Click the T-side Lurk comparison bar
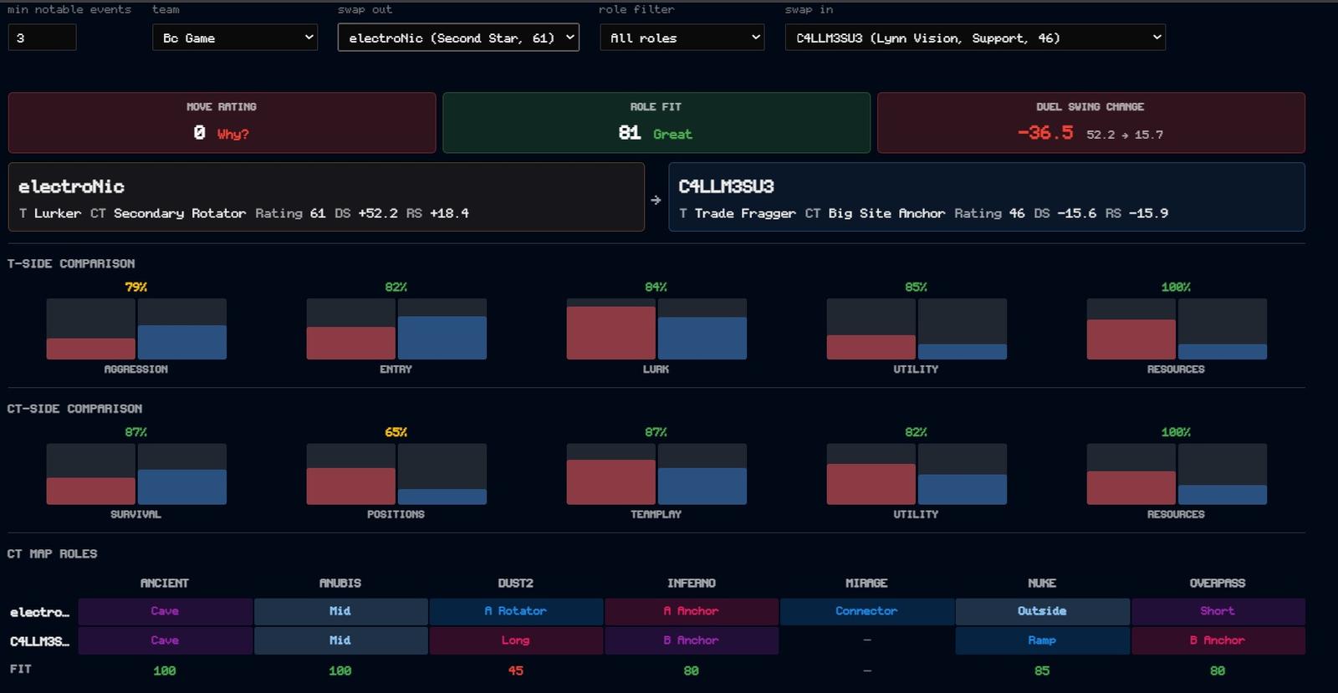 (x=656, y=329)
